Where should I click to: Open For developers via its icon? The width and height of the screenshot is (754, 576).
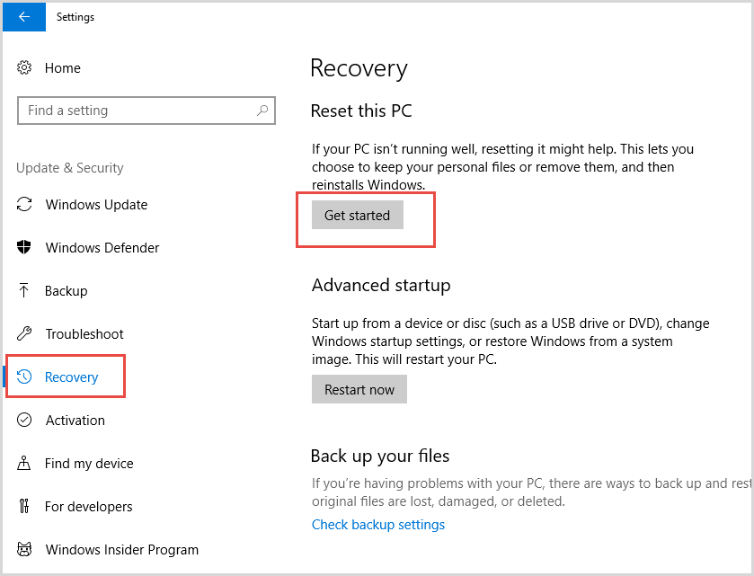pos(25,507)
